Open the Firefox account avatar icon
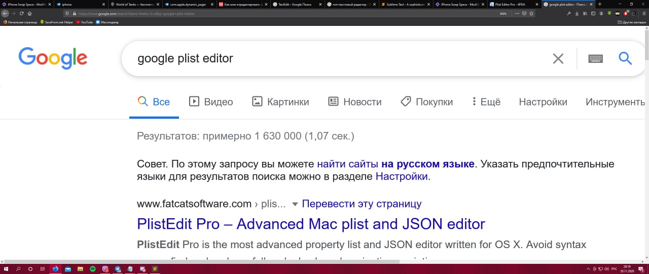 (601, 13)
